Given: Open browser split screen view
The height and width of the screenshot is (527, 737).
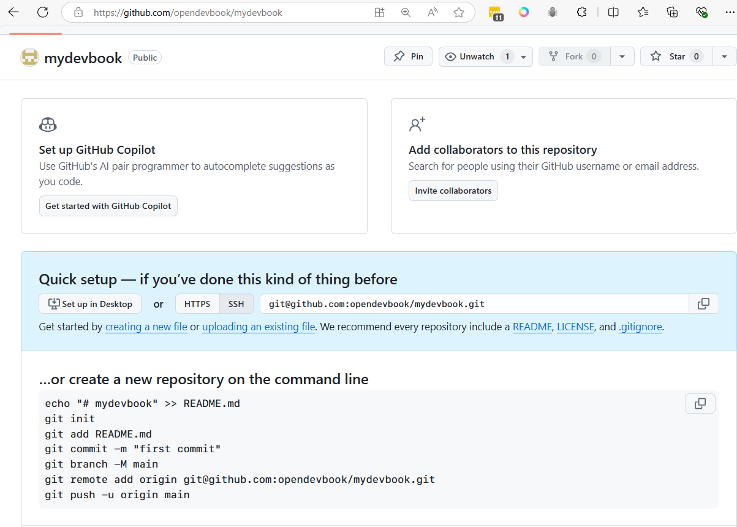Looking at the screenshot, I should [613, 12].
